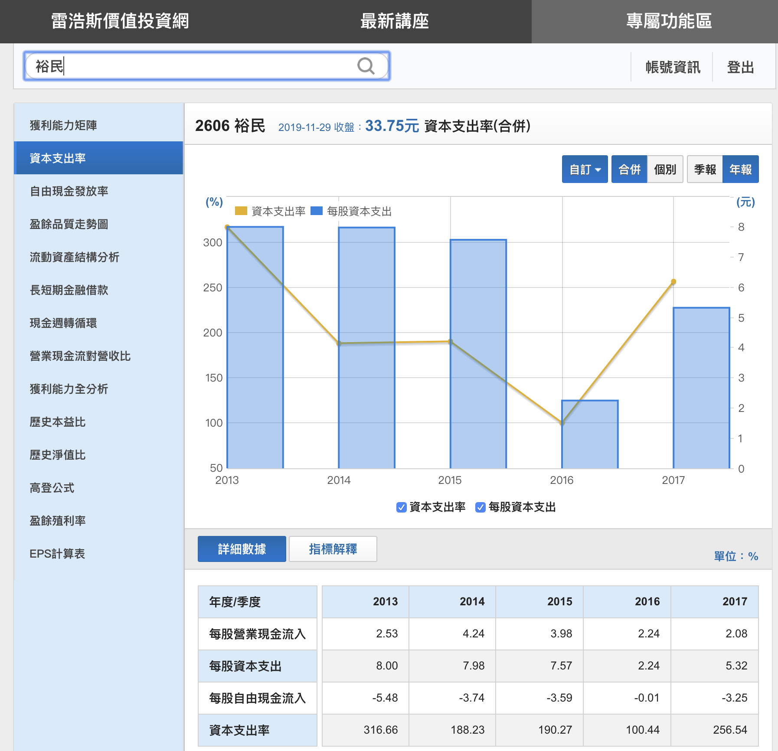Select the 詳細數據 tab

click(242, 549)
